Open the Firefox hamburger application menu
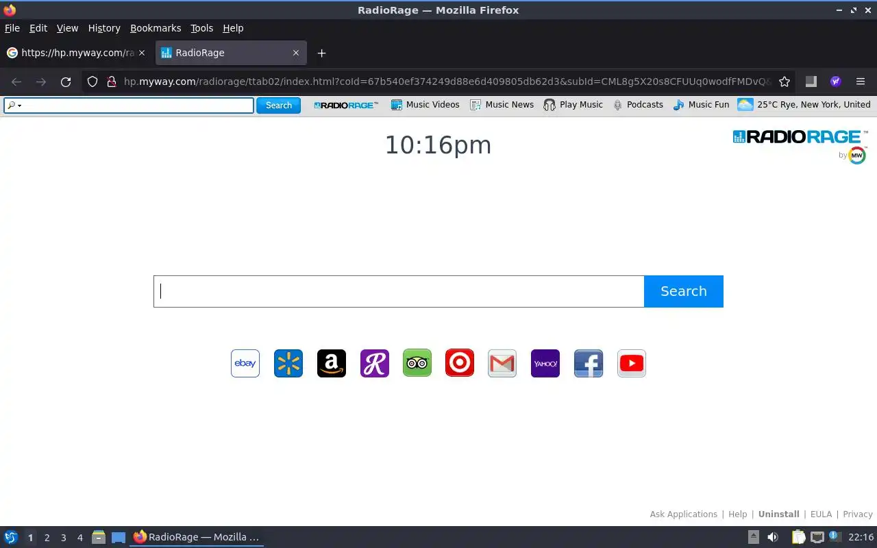877x548 pixels. 861,82
